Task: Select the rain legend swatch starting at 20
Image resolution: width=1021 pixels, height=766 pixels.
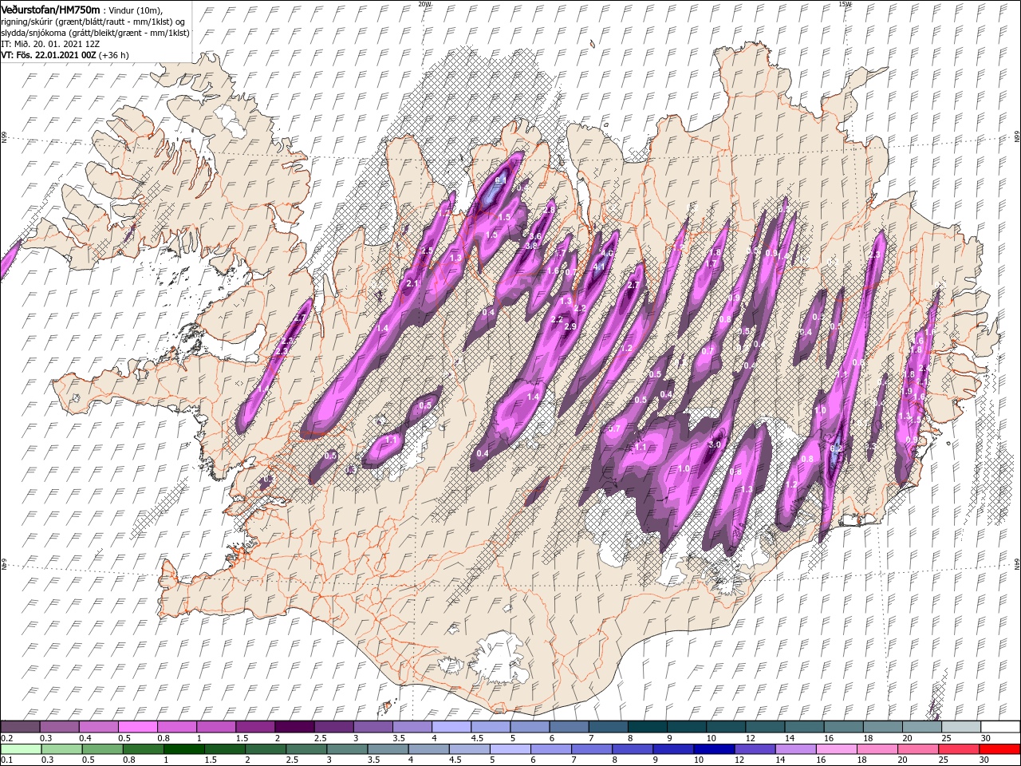Action: pyautogui.click(x=917, y=748)
